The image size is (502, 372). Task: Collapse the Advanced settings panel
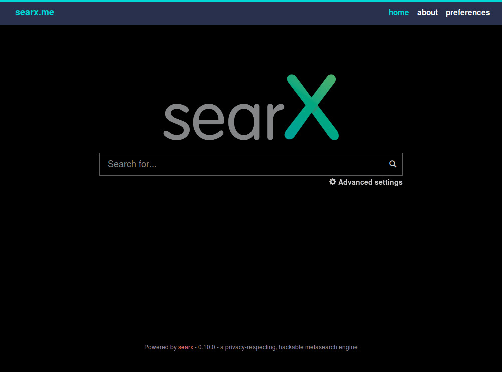point(370,182)
